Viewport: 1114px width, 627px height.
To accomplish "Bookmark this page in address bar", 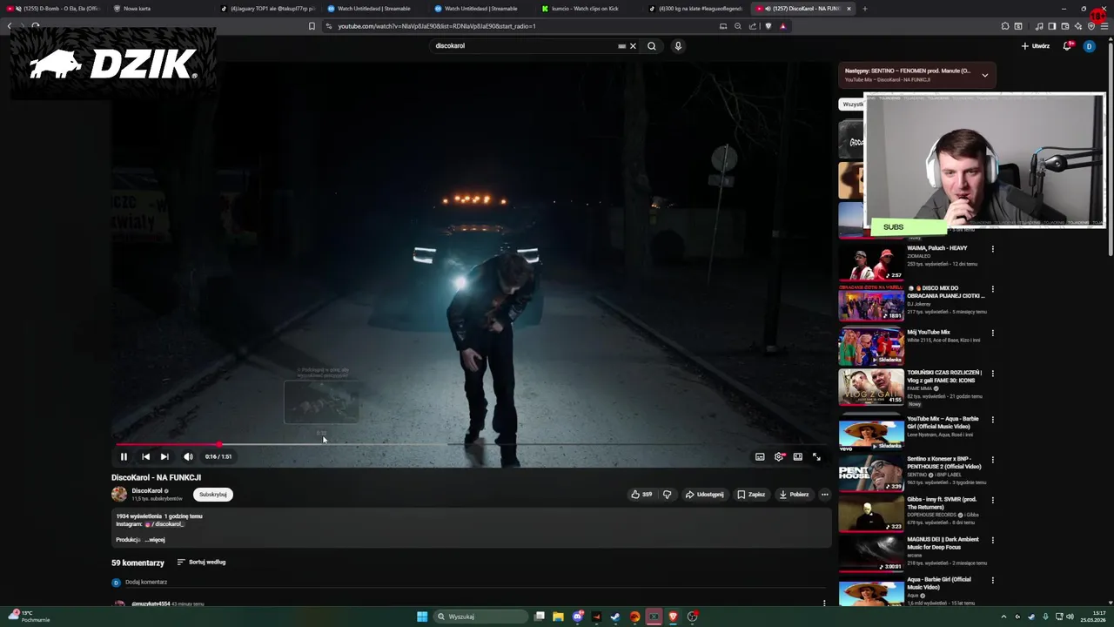I will click(312, 26).
